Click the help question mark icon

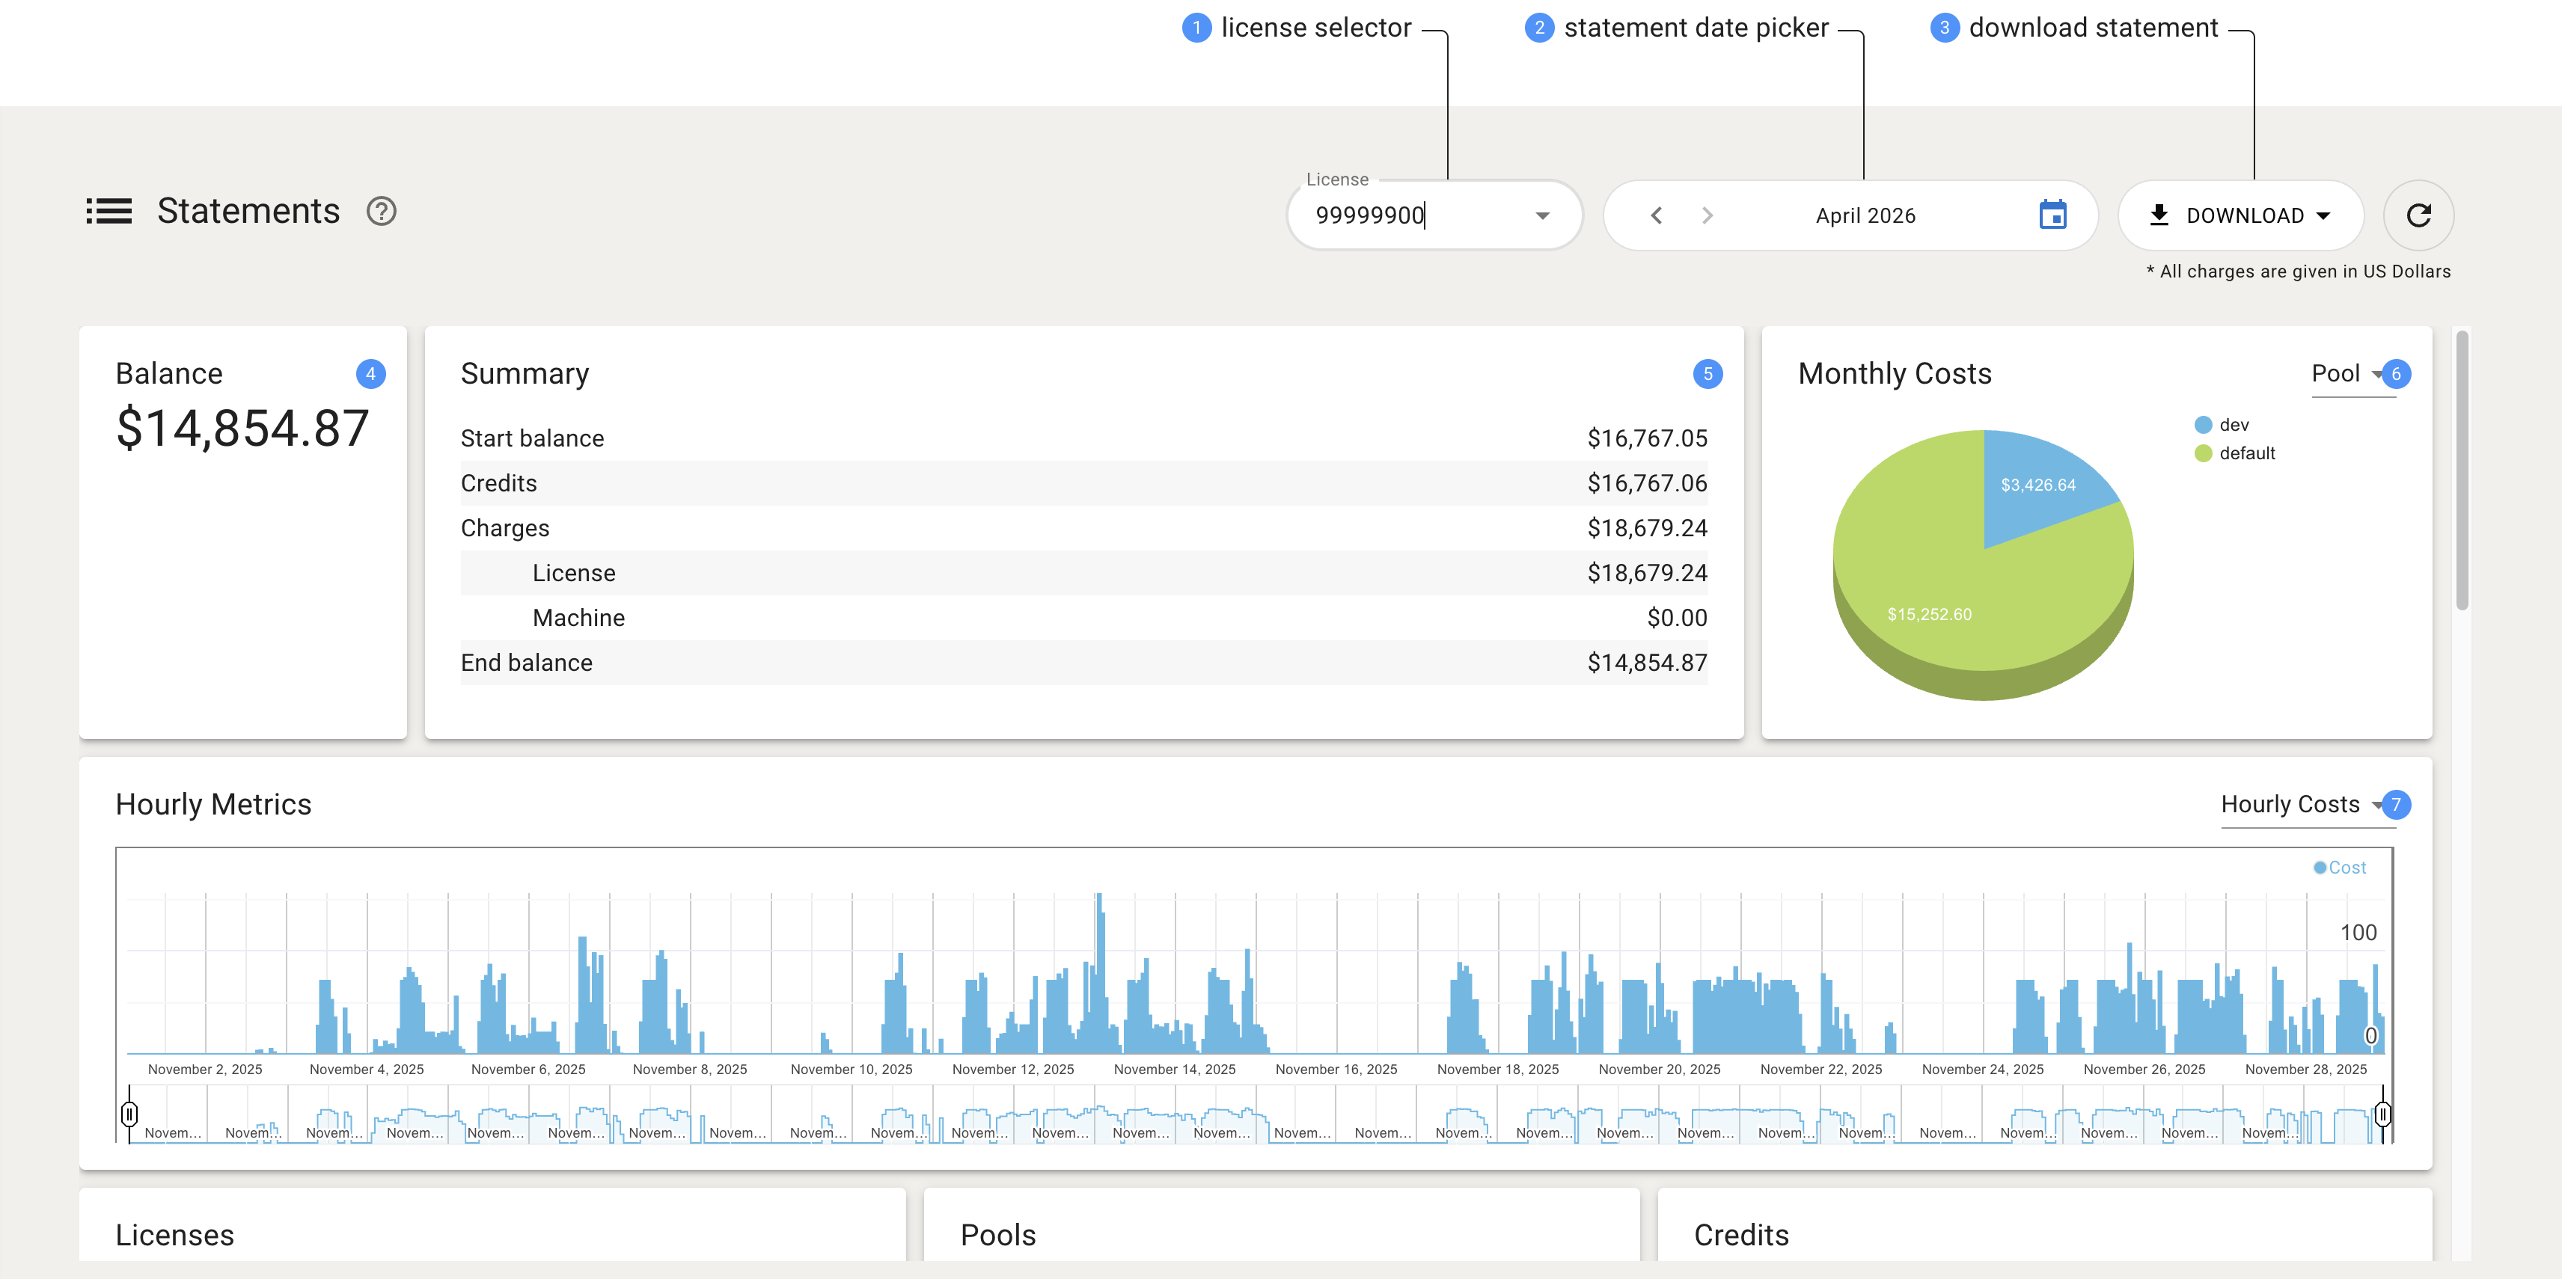click(381, 211)
